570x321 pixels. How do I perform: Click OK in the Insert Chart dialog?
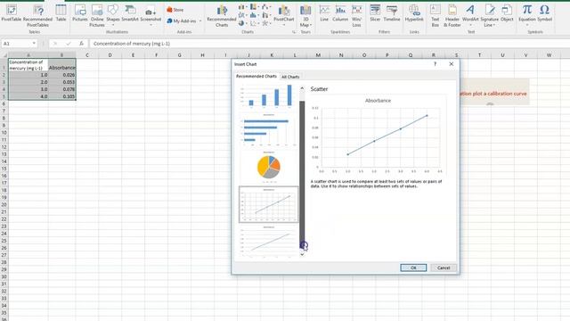tap(413, 267)
